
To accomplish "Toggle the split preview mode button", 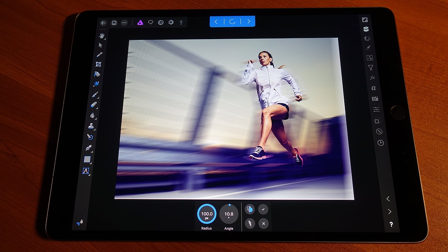I will coord(250,209).
